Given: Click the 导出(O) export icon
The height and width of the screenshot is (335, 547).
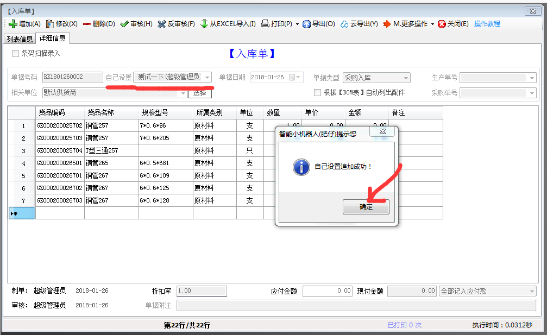Looking at the screenshot, I should tap(307, 24).
